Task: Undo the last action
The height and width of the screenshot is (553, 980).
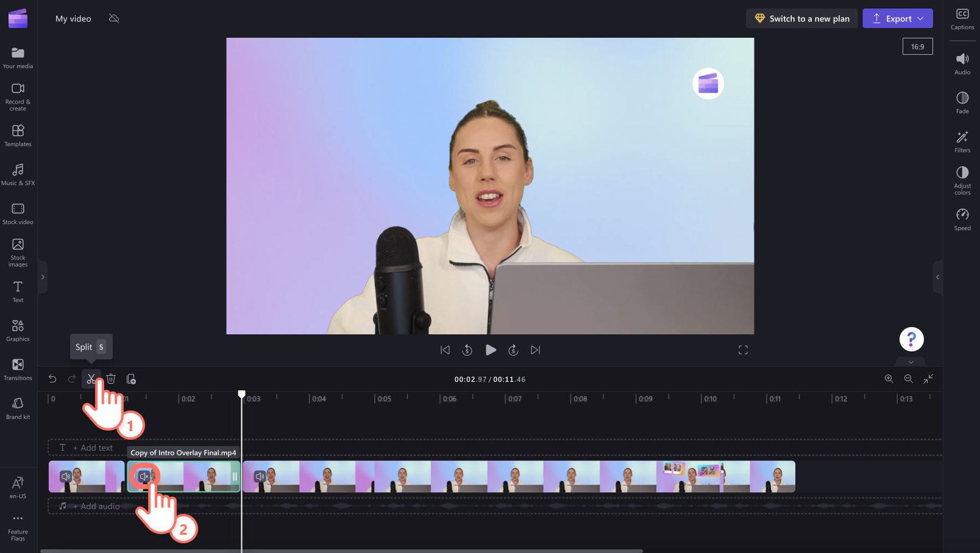Action: [52, 378]
